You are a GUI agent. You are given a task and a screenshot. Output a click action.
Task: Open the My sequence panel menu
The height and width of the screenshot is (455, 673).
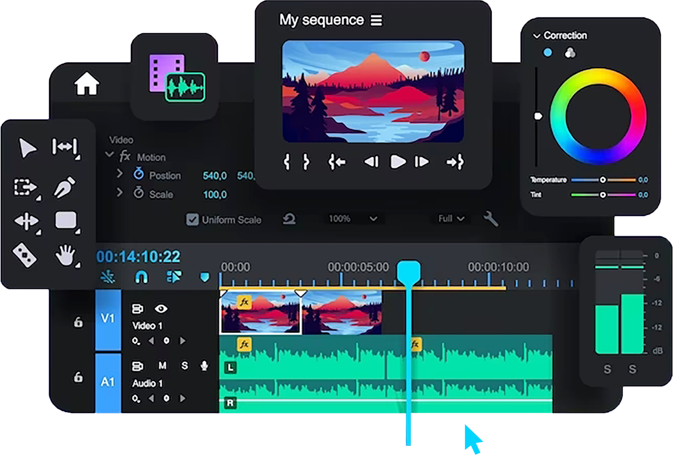pyautogui.click(x=376, y=20)
